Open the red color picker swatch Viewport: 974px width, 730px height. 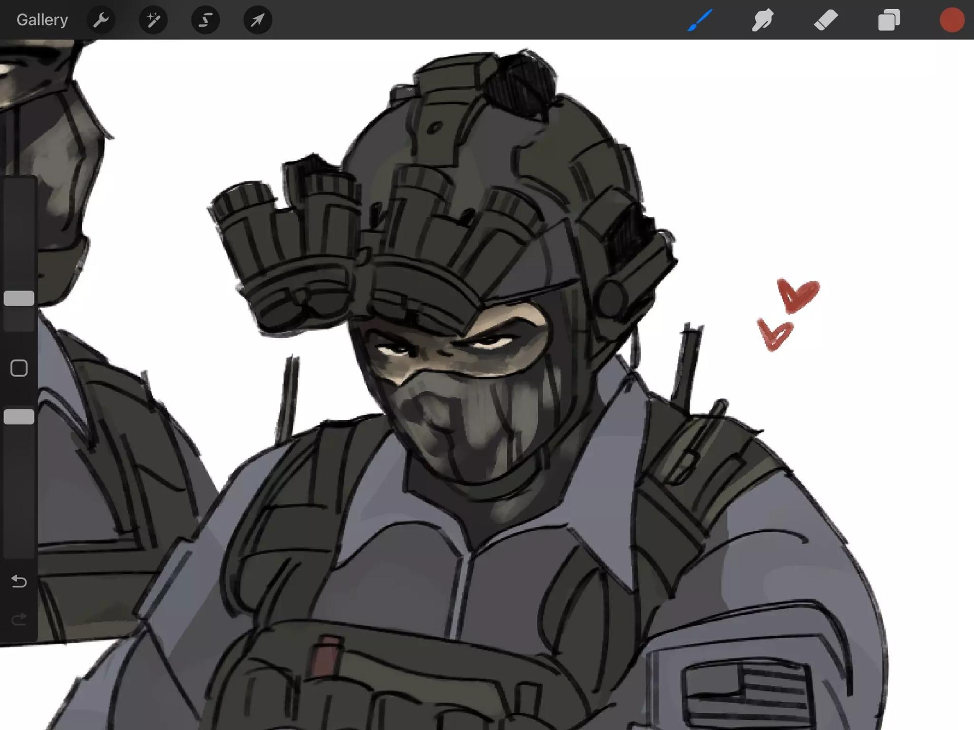[x=952, y=20]
